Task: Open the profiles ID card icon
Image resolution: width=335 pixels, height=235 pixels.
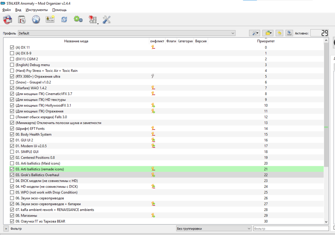Action: (x=50, y=20)
